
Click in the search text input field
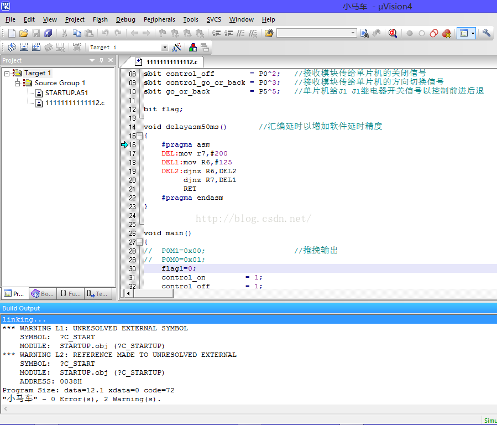[x=313, y=33]
